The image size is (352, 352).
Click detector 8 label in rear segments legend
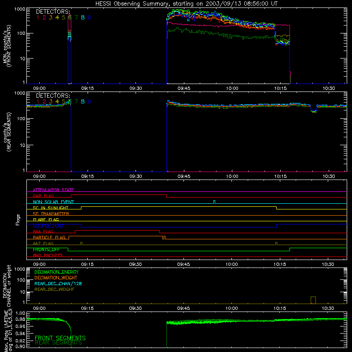(83, 102)
